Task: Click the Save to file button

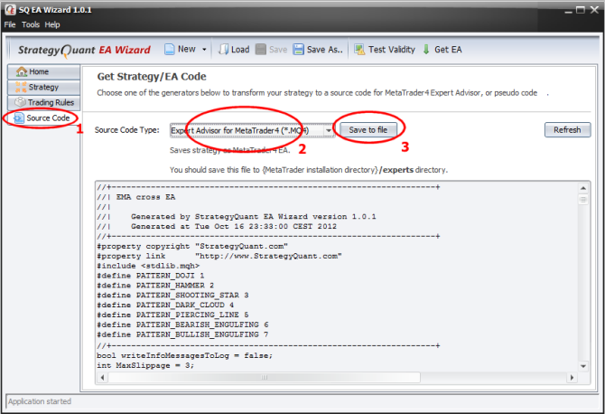Action: coord(368,130)
